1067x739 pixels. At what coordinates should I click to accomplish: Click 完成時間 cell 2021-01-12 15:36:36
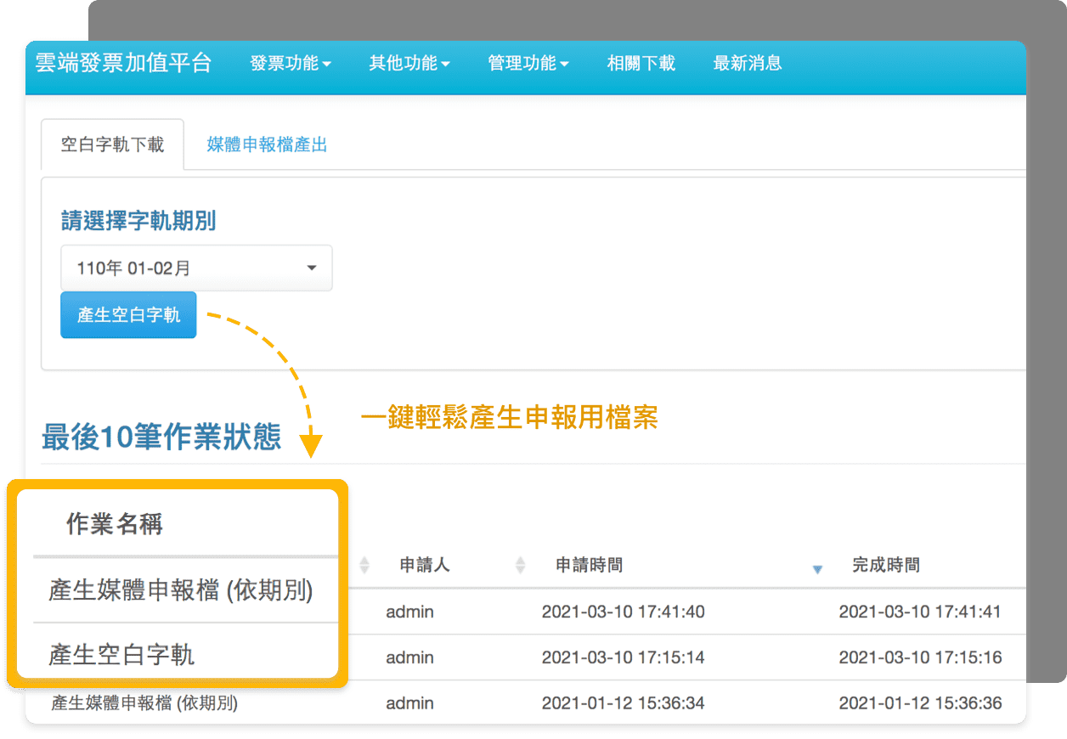pos(920,703)
